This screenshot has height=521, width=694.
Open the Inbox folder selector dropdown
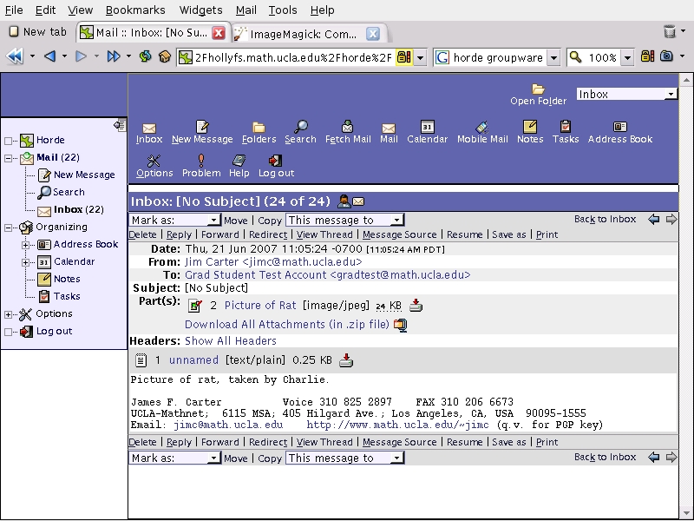[626, 94]
